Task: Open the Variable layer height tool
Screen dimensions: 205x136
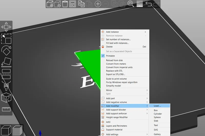Action: [139, 4]
